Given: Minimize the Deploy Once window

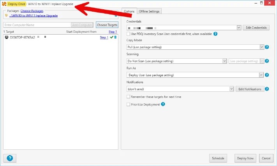Looking at the screenshot, I should point(256,3).
